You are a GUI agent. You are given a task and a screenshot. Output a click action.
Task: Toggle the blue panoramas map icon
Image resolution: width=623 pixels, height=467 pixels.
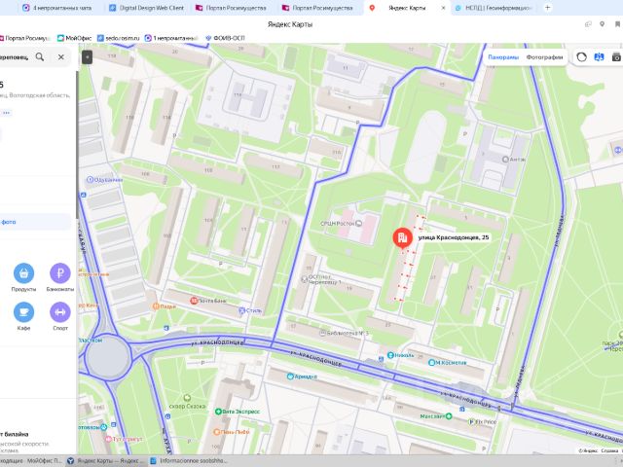pos(599,57)
